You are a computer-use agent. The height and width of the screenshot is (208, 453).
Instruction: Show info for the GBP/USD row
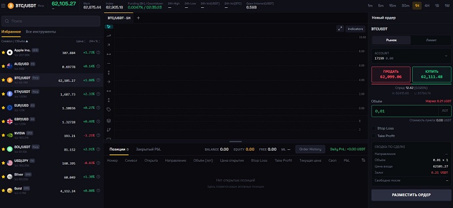click(x=98, y=121)
